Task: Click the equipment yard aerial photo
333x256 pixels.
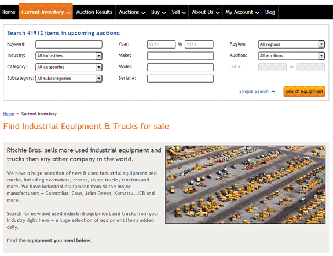Action: 246,184
